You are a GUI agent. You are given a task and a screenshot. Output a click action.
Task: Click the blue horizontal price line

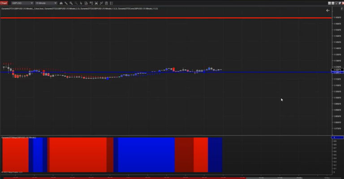tap(166, 72)
